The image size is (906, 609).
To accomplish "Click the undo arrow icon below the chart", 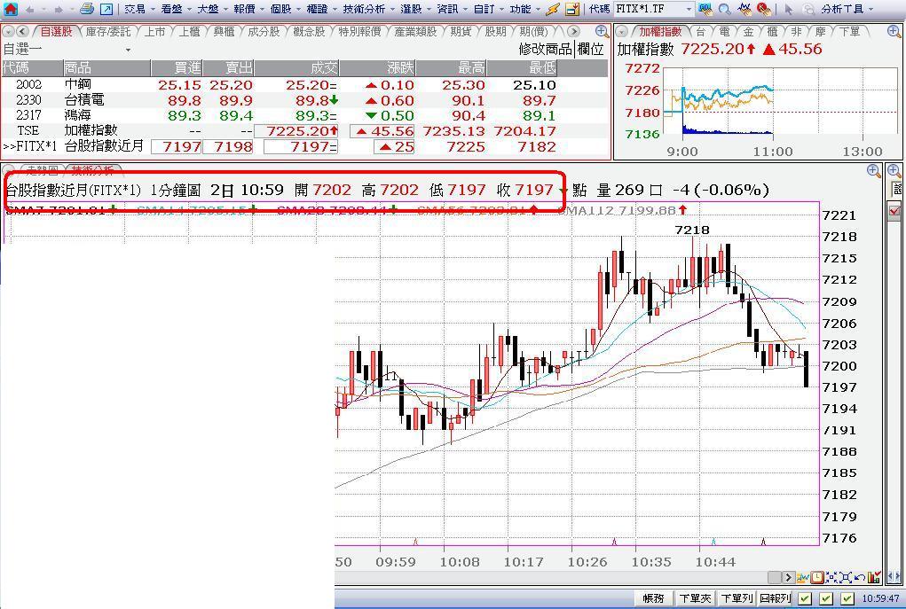I will [x=859, y=577].
